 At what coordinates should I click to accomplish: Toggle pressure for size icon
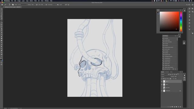point(66,5)
